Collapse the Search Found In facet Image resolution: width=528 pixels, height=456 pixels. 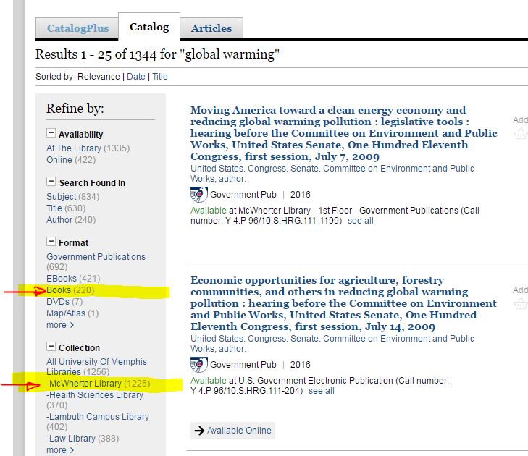pyautogui.click(x=51, y=182)
